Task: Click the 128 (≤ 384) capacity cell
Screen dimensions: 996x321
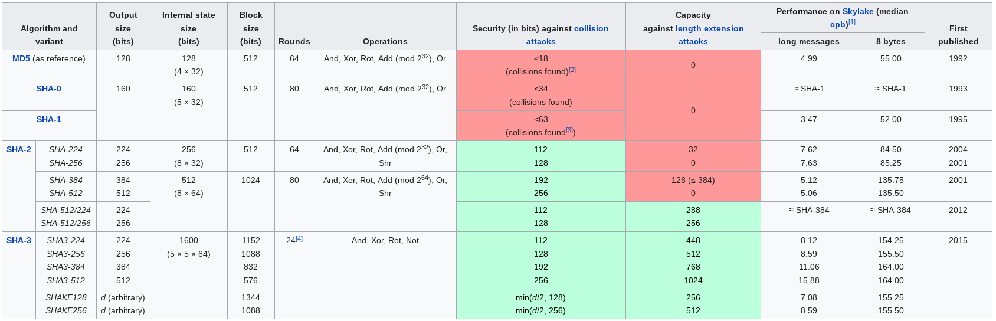Action: 693,180
